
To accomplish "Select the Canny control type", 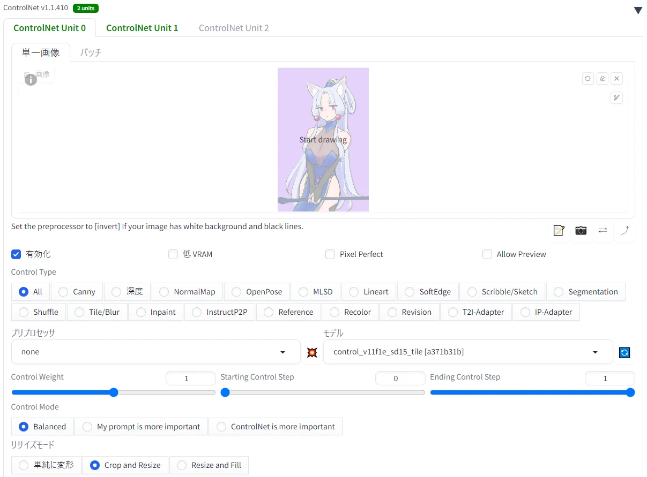I will click(77, 292).
